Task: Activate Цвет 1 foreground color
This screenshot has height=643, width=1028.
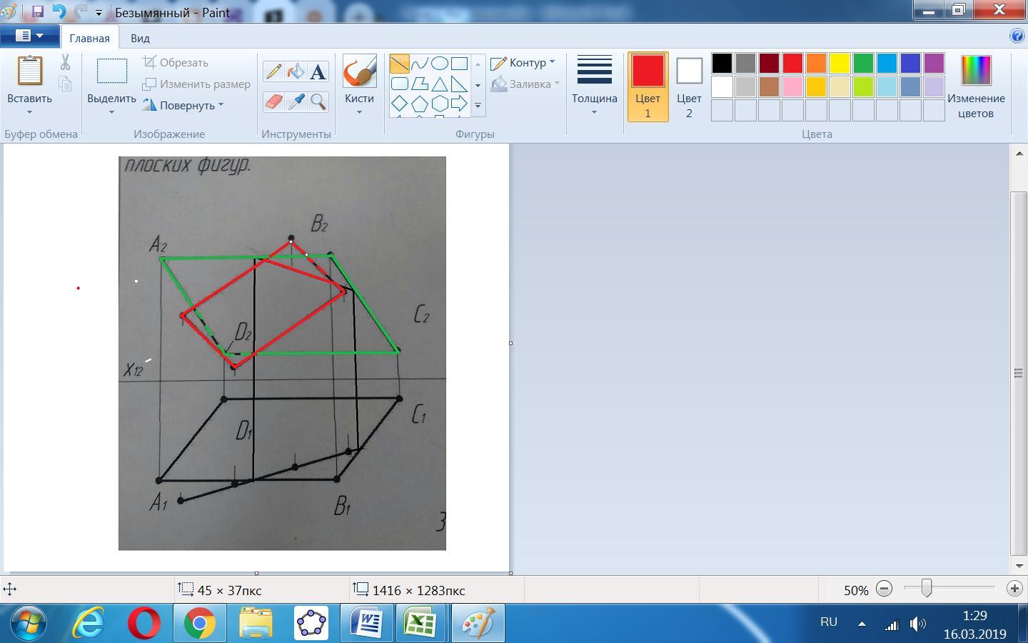Action: click(x=647, y=86)
